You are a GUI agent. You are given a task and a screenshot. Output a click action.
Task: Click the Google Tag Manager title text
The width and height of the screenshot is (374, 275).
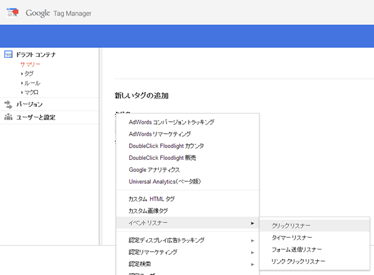pyautogui.click(x=59, y=13)
